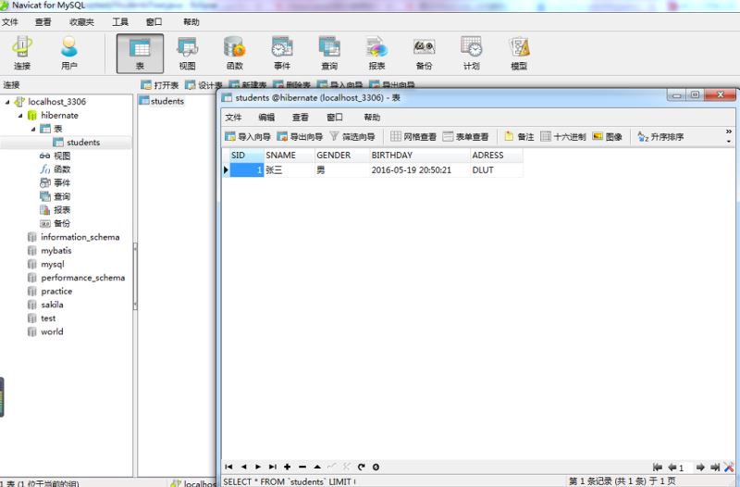Show the 十六进制 hex pane
The image size is (740, 487).
[563, 136]
